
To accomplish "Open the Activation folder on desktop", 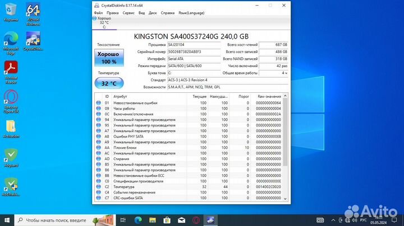I will pos(11,129).
